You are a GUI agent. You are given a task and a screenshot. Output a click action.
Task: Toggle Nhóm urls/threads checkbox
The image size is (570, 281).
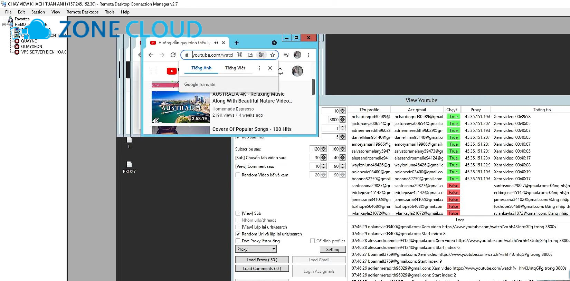tap(238, 220)
